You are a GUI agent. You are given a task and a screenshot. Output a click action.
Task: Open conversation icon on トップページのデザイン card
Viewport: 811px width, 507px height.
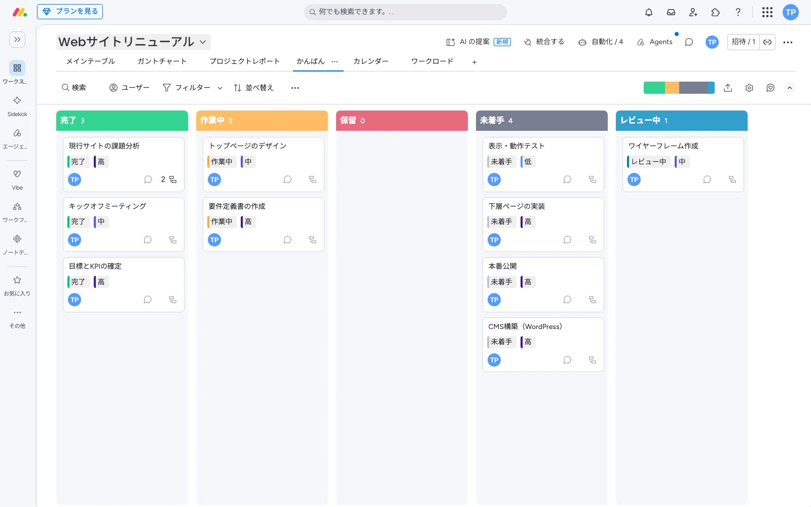coord(287,179)
